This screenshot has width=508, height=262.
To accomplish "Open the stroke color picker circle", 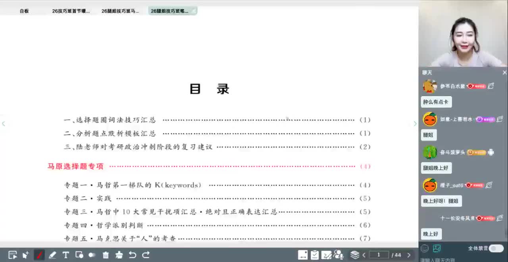I will pos(92,255).
